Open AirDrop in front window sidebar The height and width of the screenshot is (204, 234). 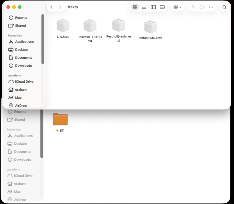click(21, 106)
